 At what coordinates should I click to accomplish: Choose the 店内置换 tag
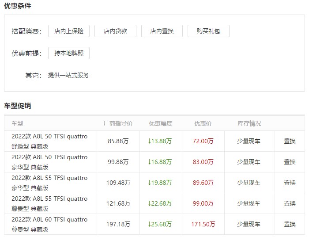[x=162, y=31]
